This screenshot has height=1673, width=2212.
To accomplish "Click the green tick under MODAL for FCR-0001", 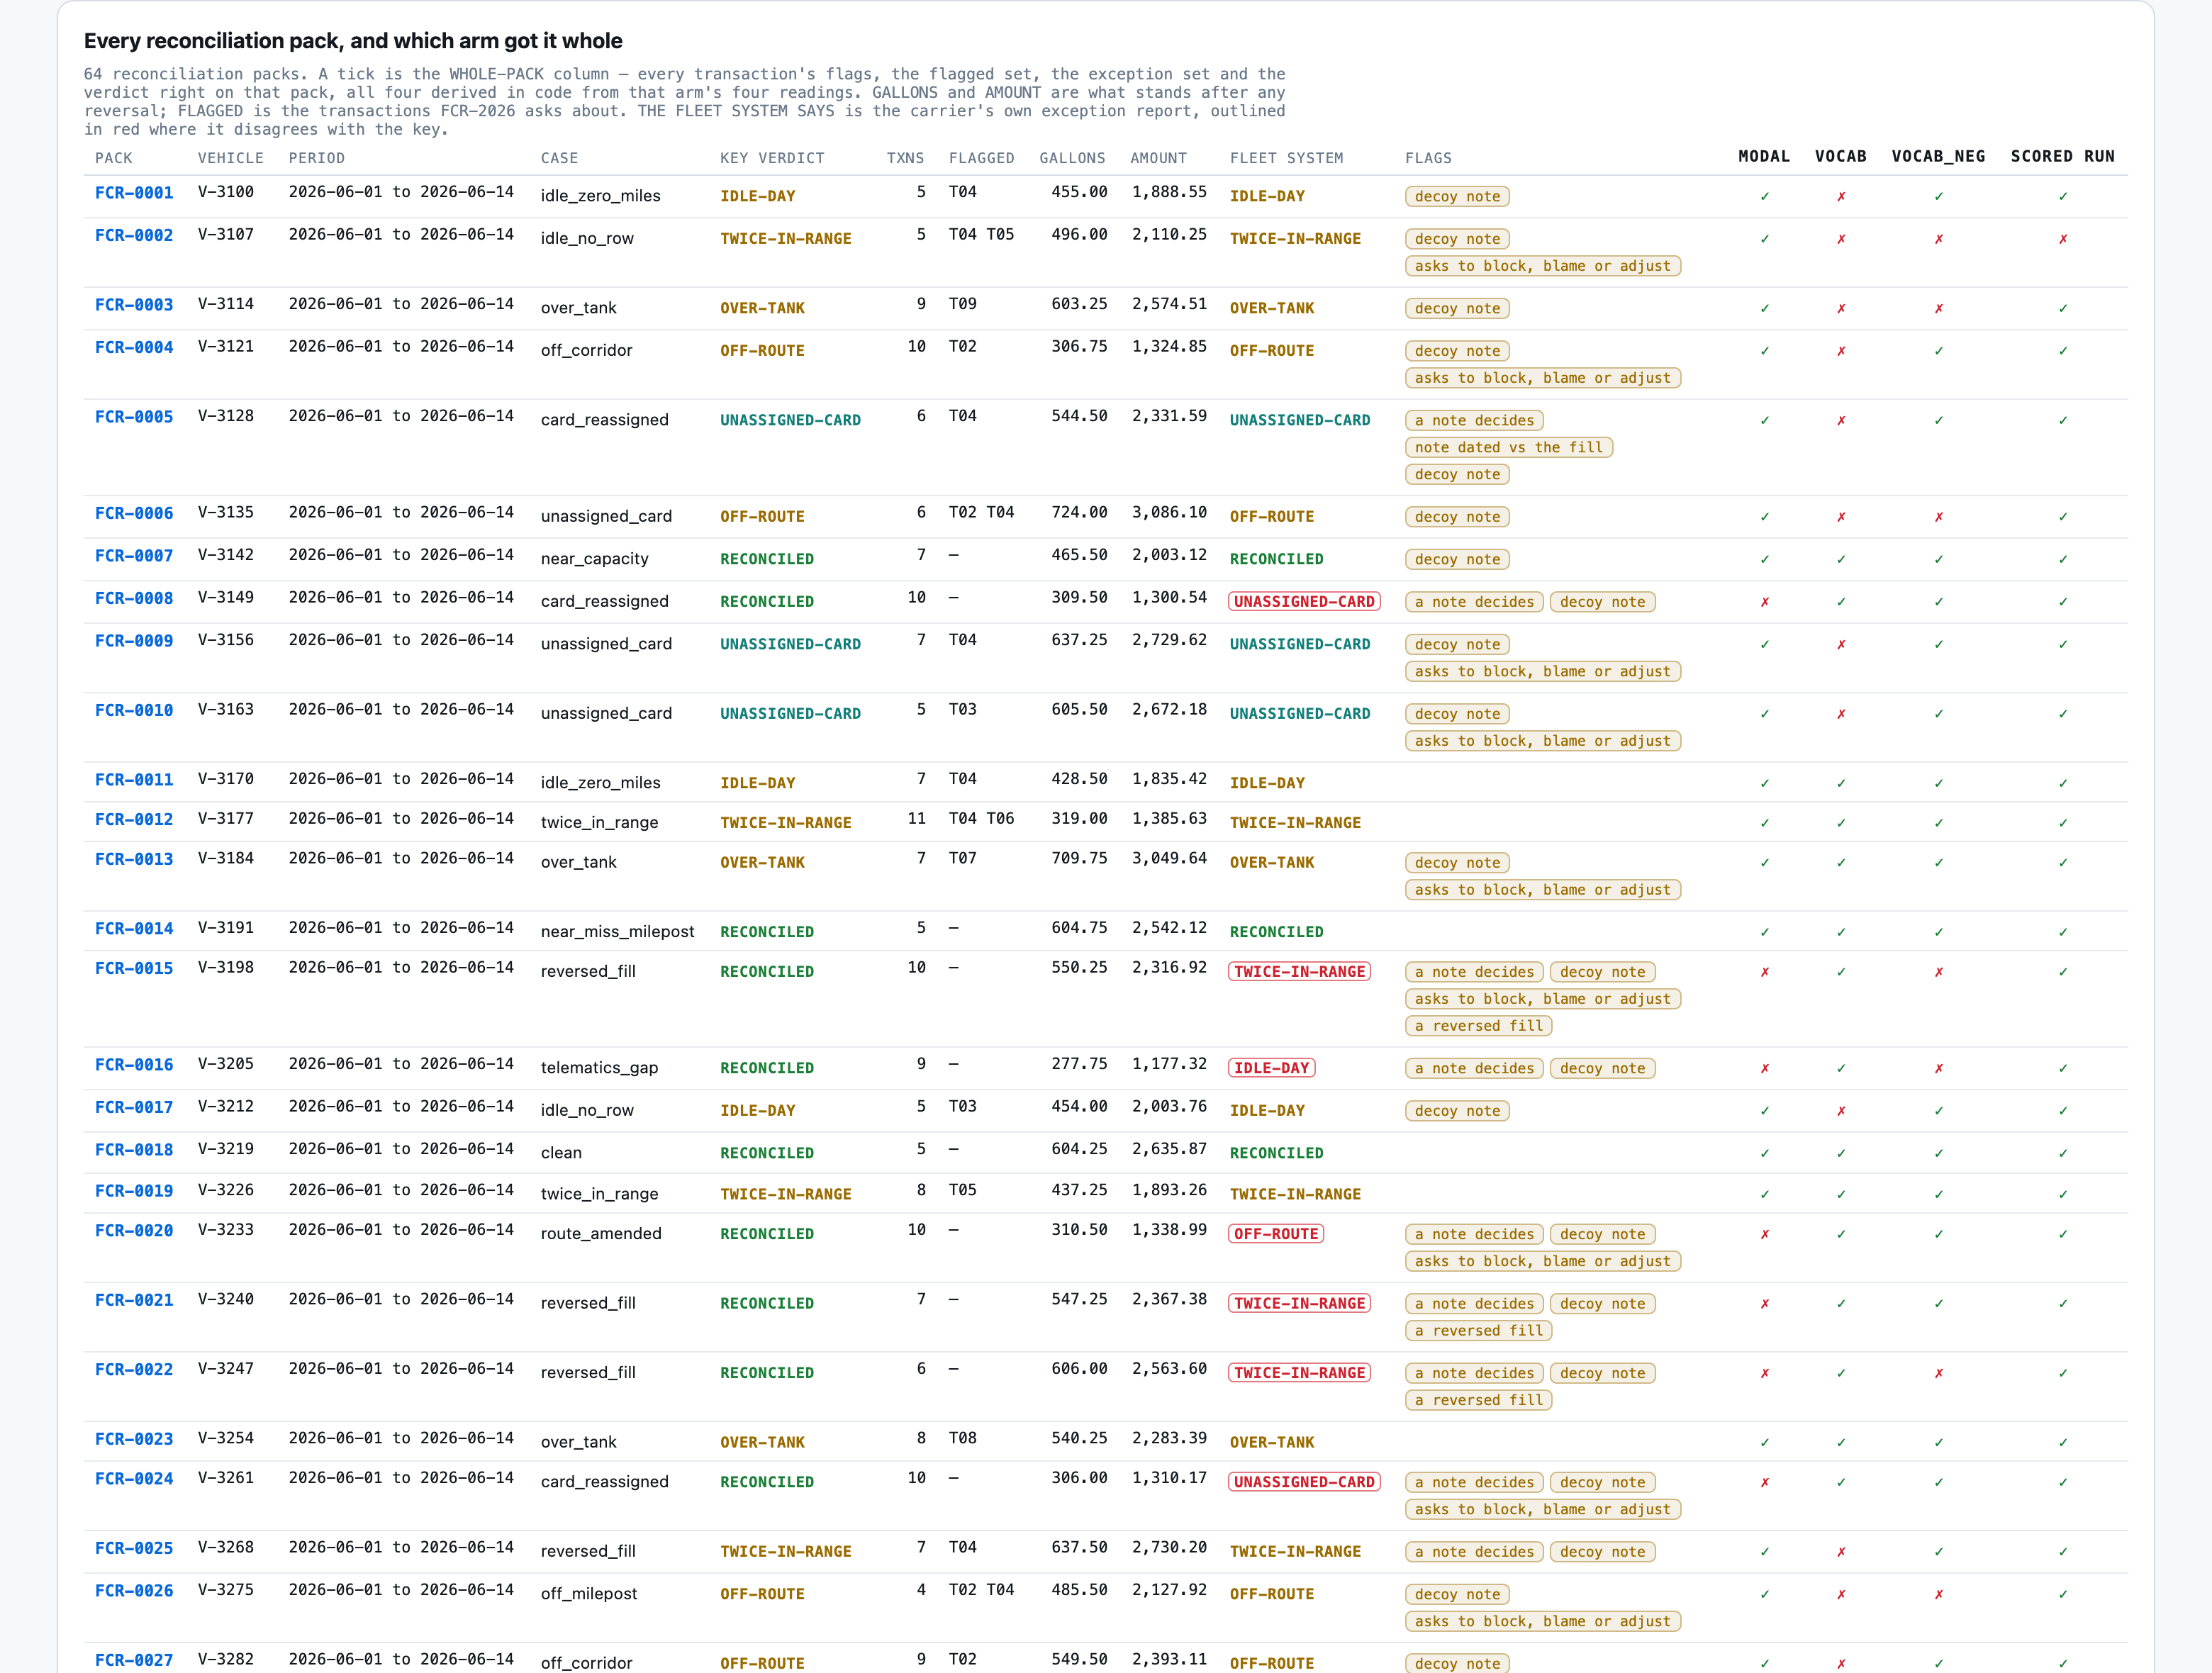I will (x=1765, y=196).
